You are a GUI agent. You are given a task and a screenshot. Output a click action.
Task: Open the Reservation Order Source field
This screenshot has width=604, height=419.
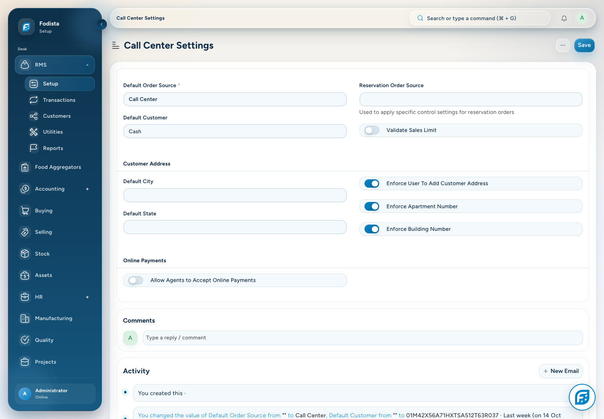click(x=471, y=99)
